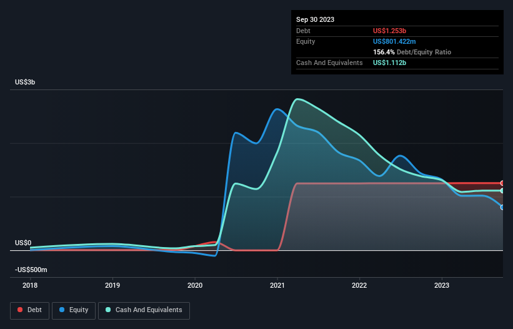Screen dimensions: 513x329
Task: Click the 2021 x-axis label
Action: tap(277, 285)
